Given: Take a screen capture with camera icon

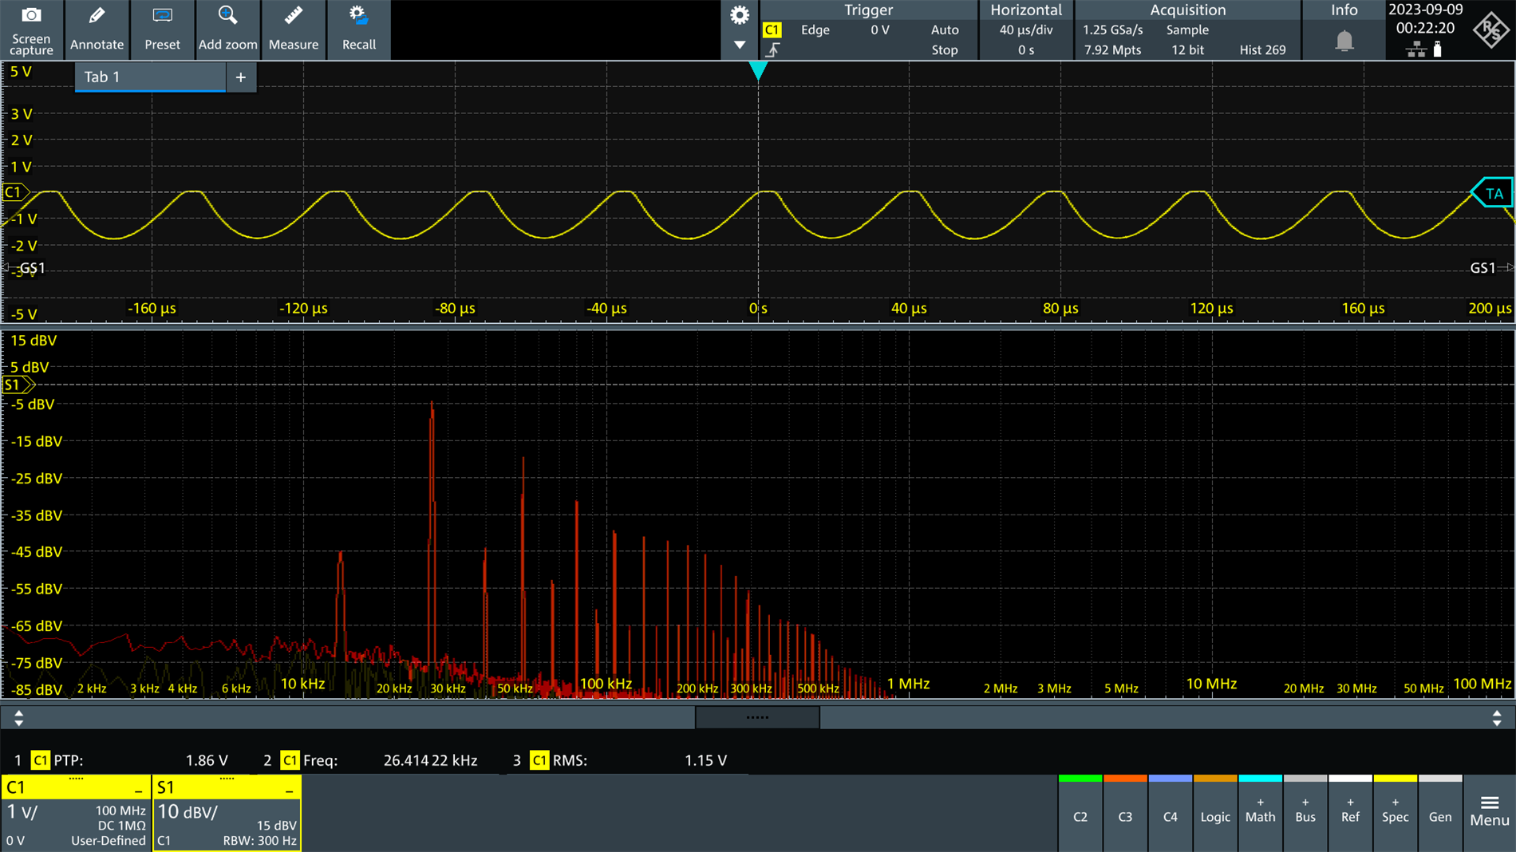Looking at the screenshot, I should (x=32, y=30).
